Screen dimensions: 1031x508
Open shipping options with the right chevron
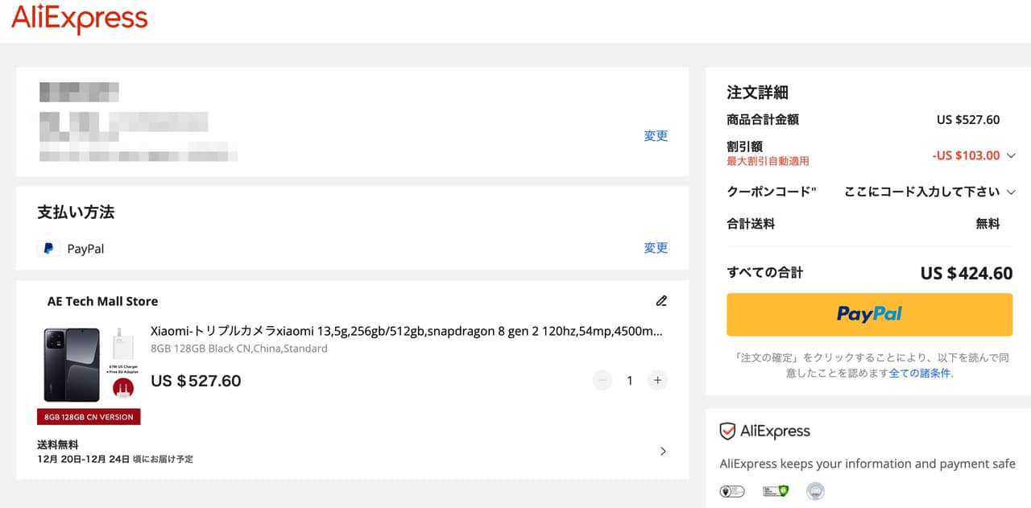pos(663,452)
